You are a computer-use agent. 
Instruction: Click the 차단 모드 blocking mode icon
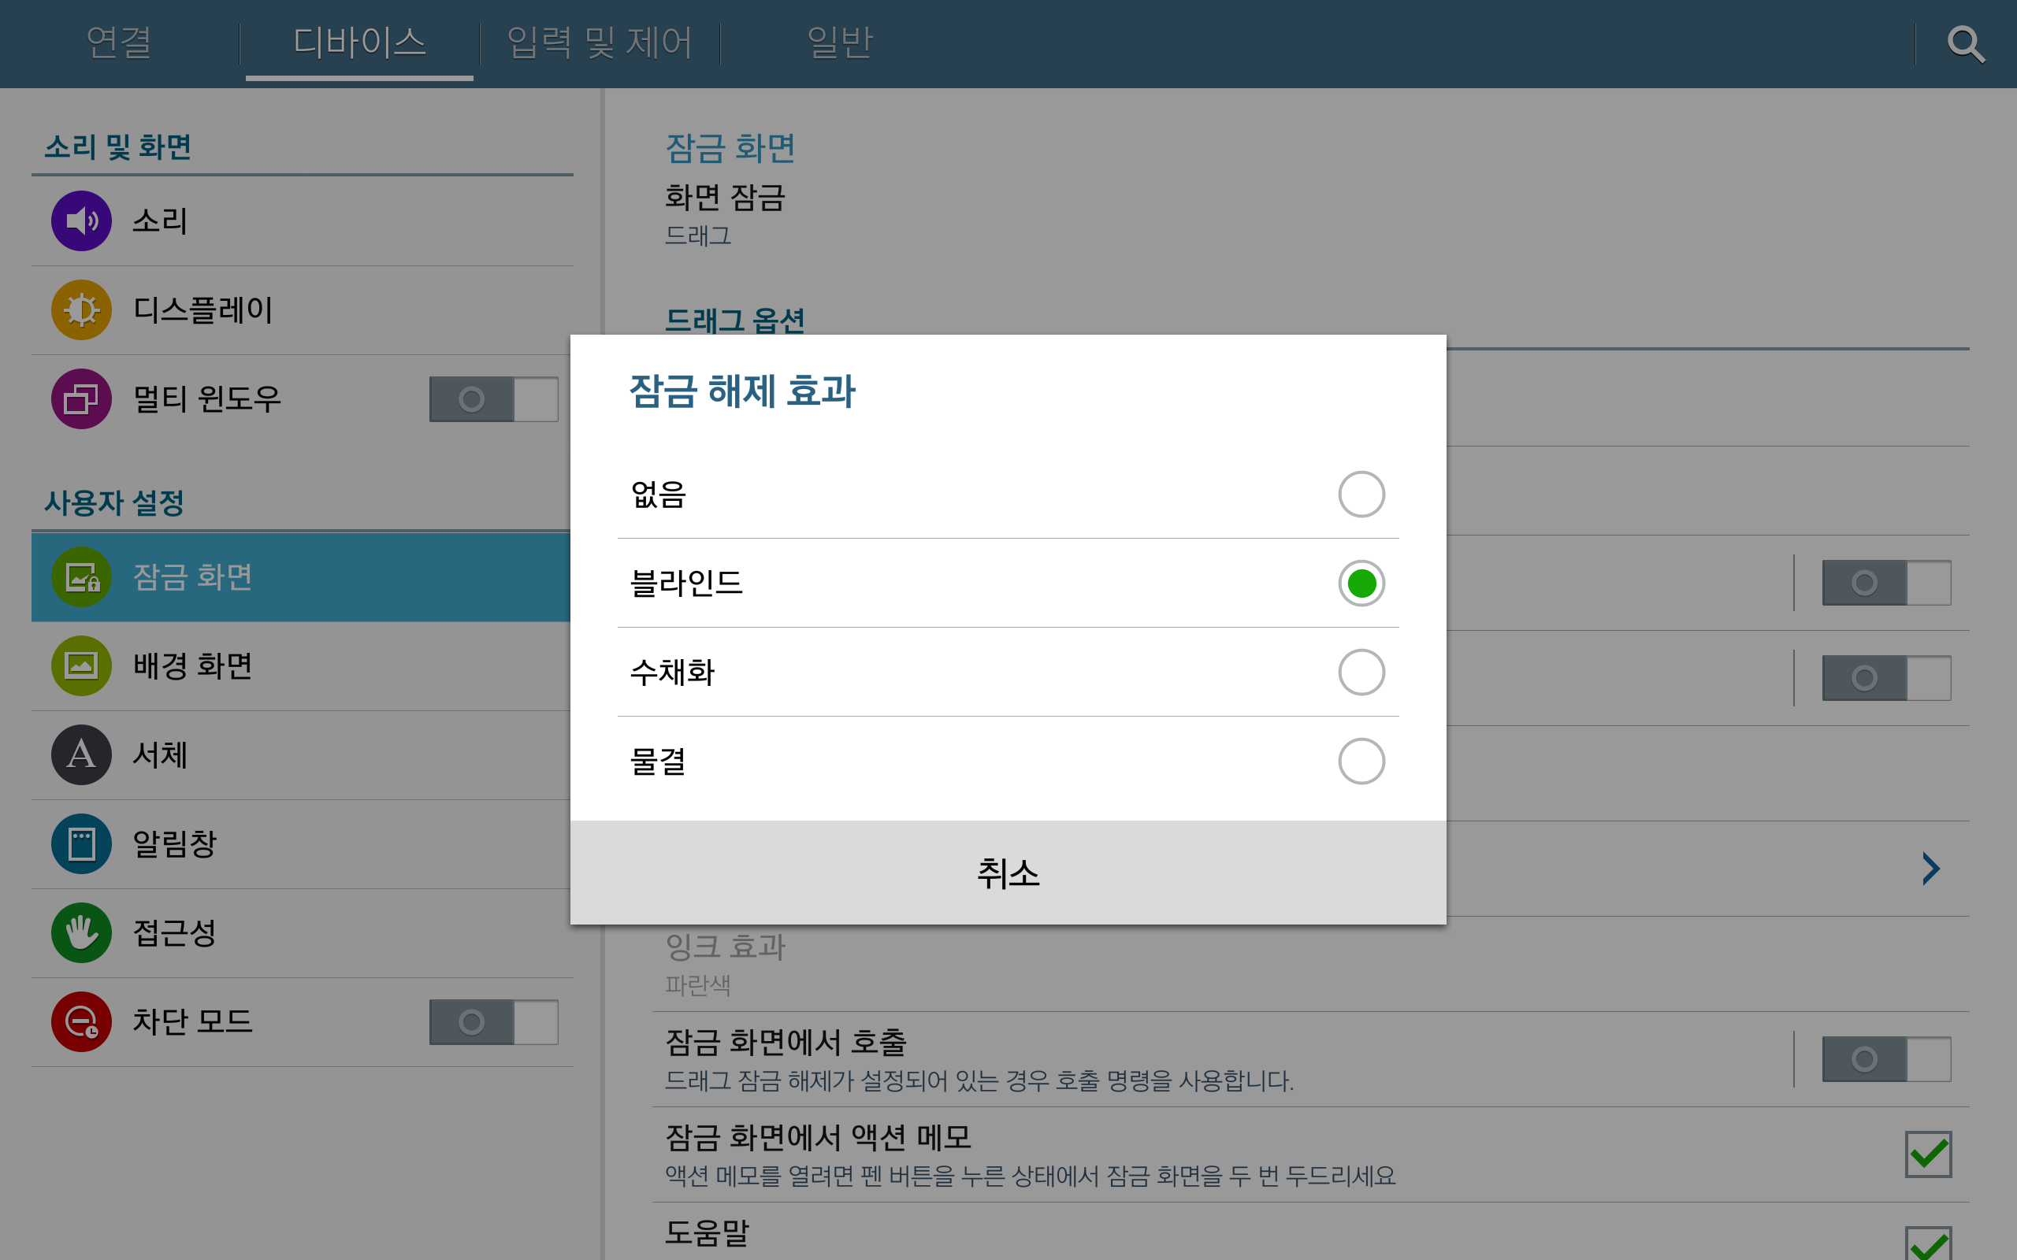81,1021
